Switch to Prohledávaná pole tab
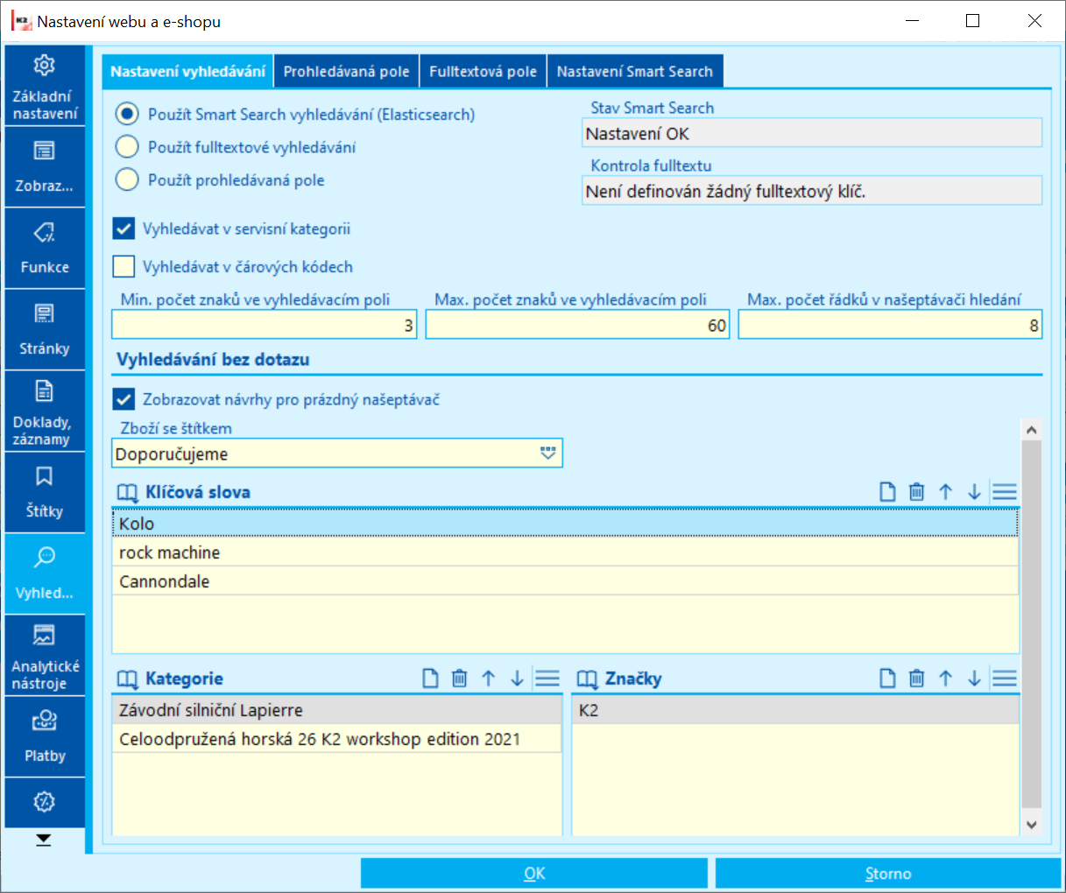Image resolution: width=1066 pixels, height=893 pixels. [346, 72]
